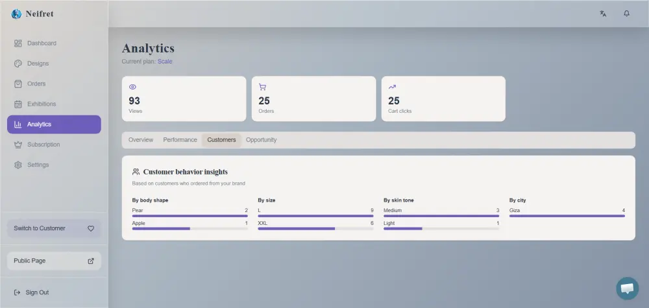Click the Designs palette icon
This screenshot has width=649, height=308.
18,64
